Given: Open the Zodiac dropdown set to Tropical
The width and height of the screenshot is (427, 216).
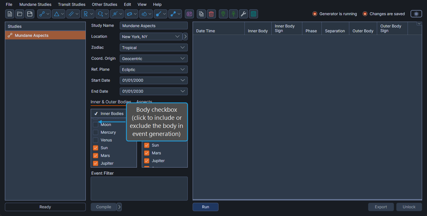Looking at the screenshot, I should click(x=154, y=47).
